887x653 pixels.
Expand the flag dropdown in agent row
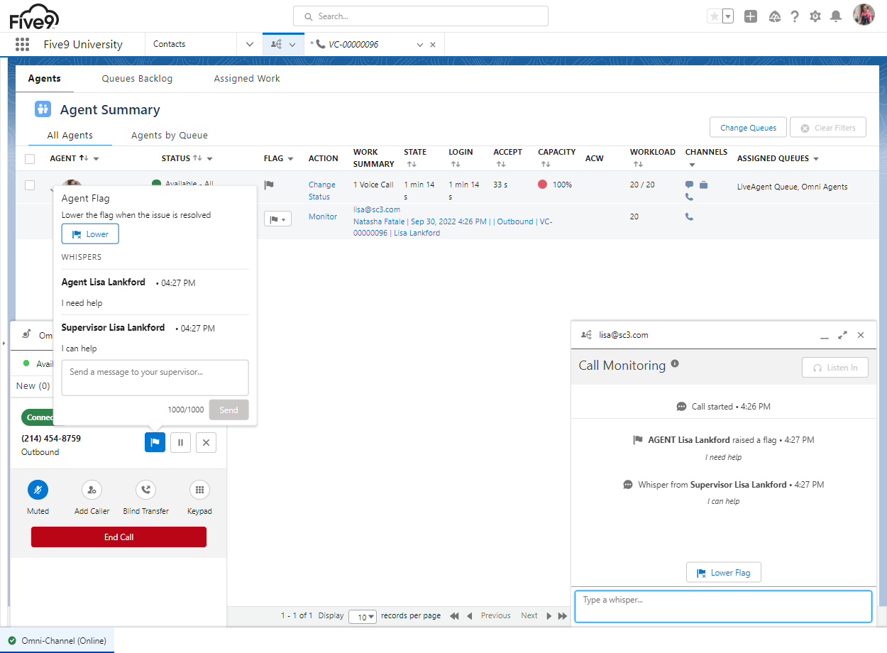tap(277, 219)
